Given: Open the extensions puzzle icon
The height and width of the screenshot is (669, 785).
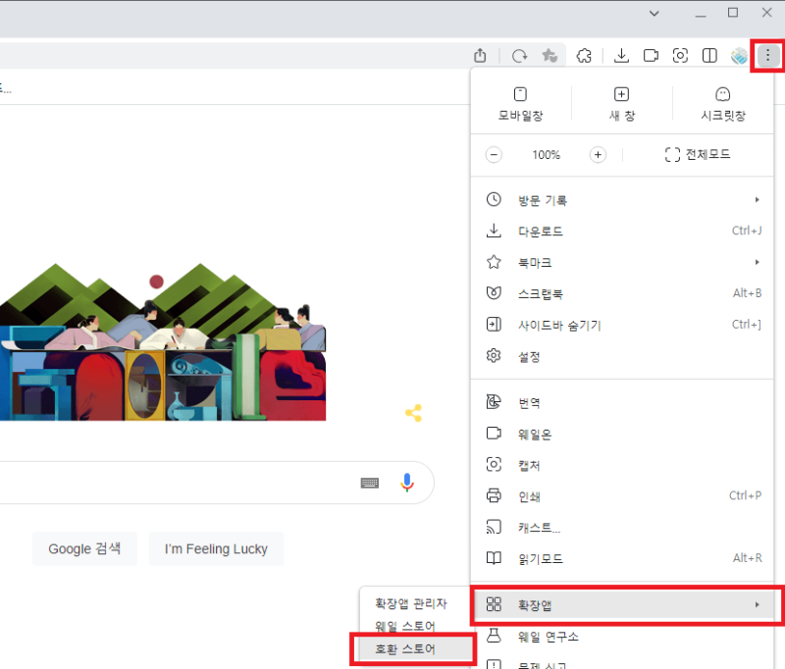Looking at the screenshot, I should pos(584,55).
